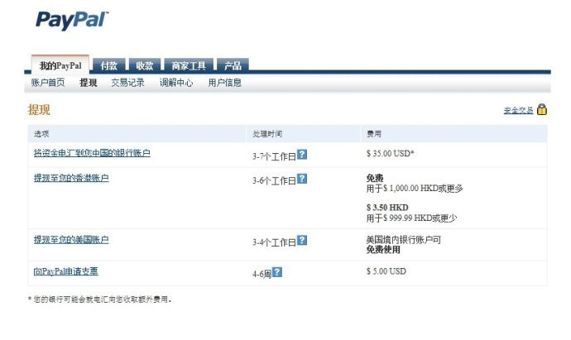
Task: Open the 收款 tab
Action: (x=145, y=65)
